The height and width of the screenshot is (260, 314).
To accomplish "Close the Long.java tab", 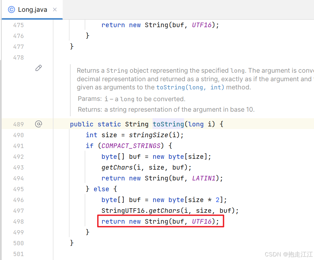I will (55, 9).
